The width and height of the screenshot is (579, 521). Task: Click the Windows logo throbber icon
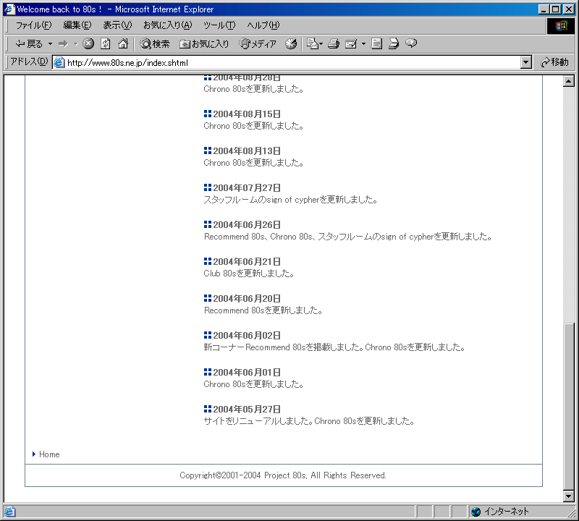coord(560,25)
